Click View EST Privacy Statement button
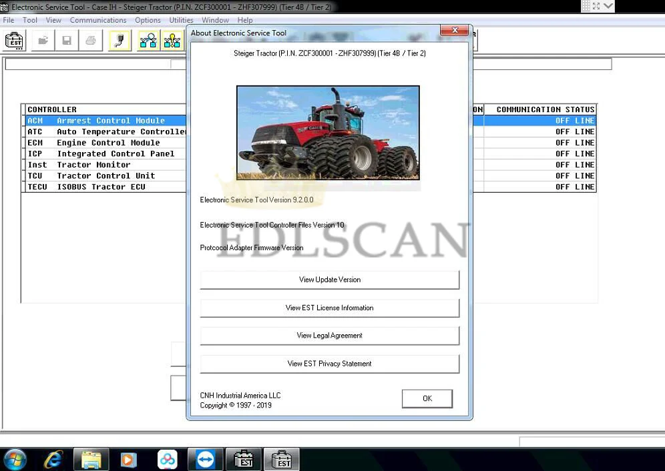Viewport: 665px width, 471px height. click(x=330, y=364)
